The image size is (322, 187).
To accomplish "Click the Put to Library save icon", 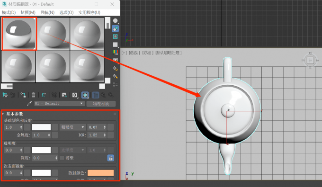I will (64, 95).
